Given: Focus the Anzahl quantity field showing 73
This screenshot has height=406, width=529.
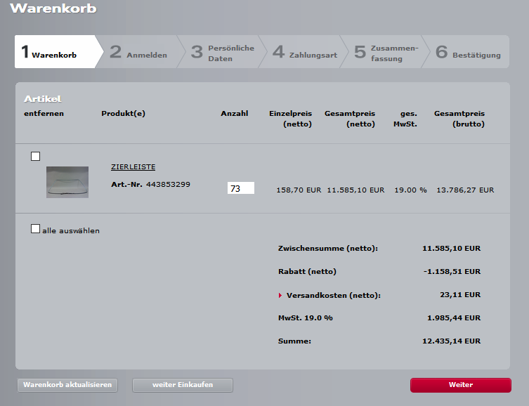Looking at the screenshot, I should [240, 188].
